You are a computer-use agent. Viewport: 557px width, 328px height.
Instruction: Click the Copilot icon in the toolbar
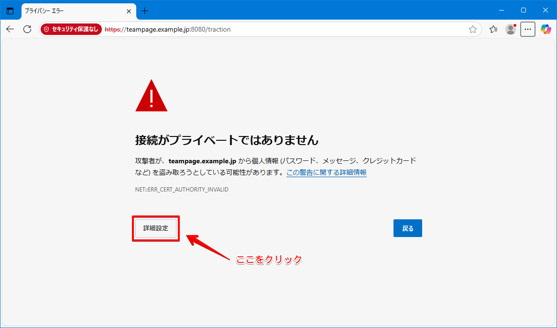pos(546,29)
